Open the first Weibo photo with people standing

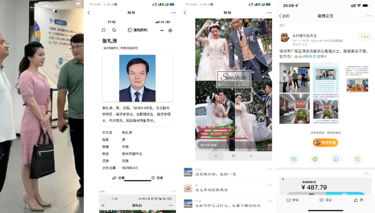(x=295, y=77)
